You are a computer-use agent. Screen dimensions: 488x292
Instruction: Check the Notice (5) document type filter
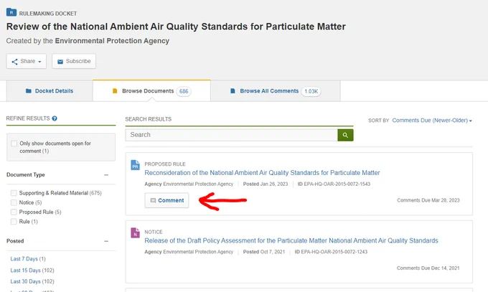click(x=14, y=202)
